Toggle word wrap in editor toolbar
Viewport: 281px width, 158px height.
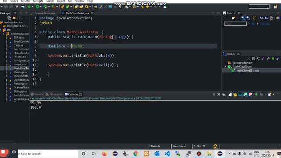pos(110,7)
